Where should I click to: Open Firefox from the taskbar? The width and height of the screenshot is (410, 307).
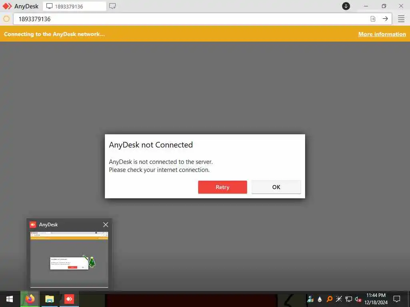[30, 299]
